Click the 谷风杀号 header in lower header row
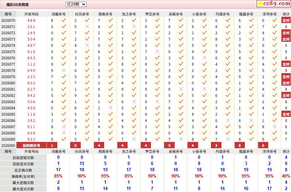This screenshot has width=291, height=192. (x=82, y=151)
